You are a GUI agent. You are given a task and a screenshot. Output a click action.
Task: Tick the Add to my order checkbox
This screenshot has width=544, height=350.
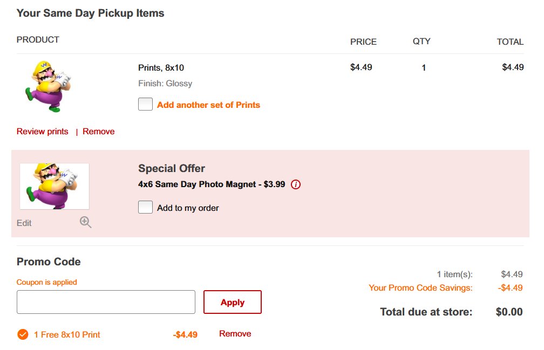click(x=145, y=208)
